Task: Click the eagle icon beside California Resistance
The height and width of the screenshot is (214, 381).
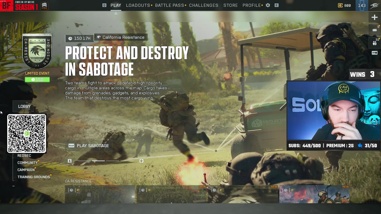Action: click(x=99, y=37)
